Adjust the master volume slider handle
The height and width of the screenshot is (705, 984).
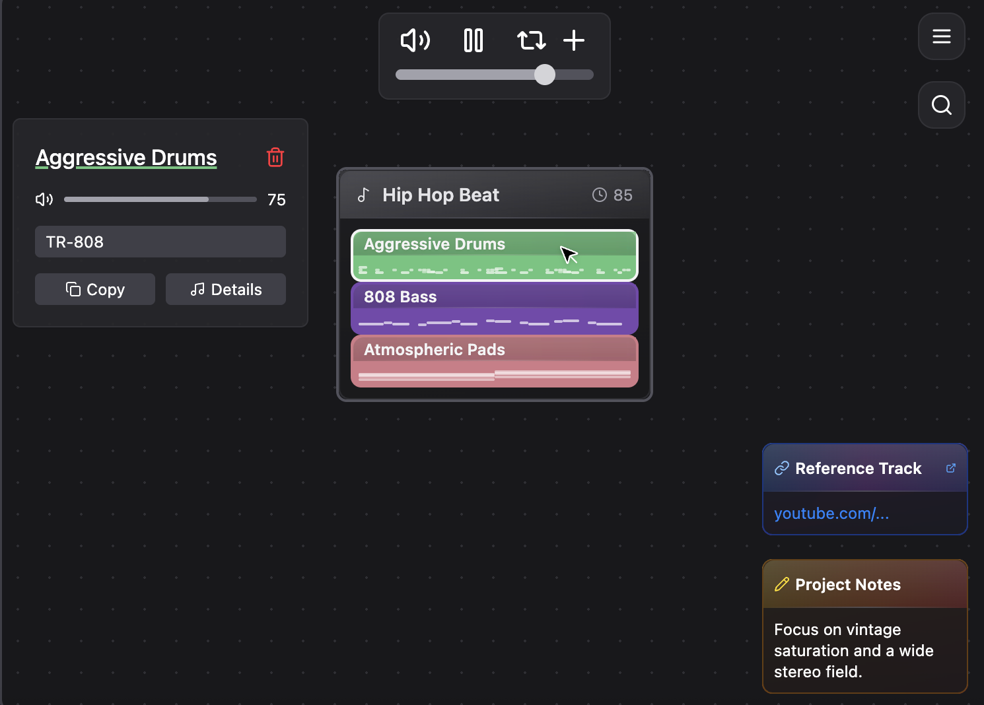coord(545,75)
